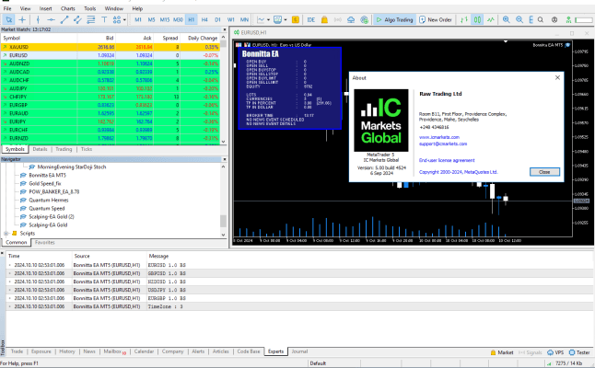Open the Strategy Tester from status bar

pyautogui.click(x=579, y=351)
